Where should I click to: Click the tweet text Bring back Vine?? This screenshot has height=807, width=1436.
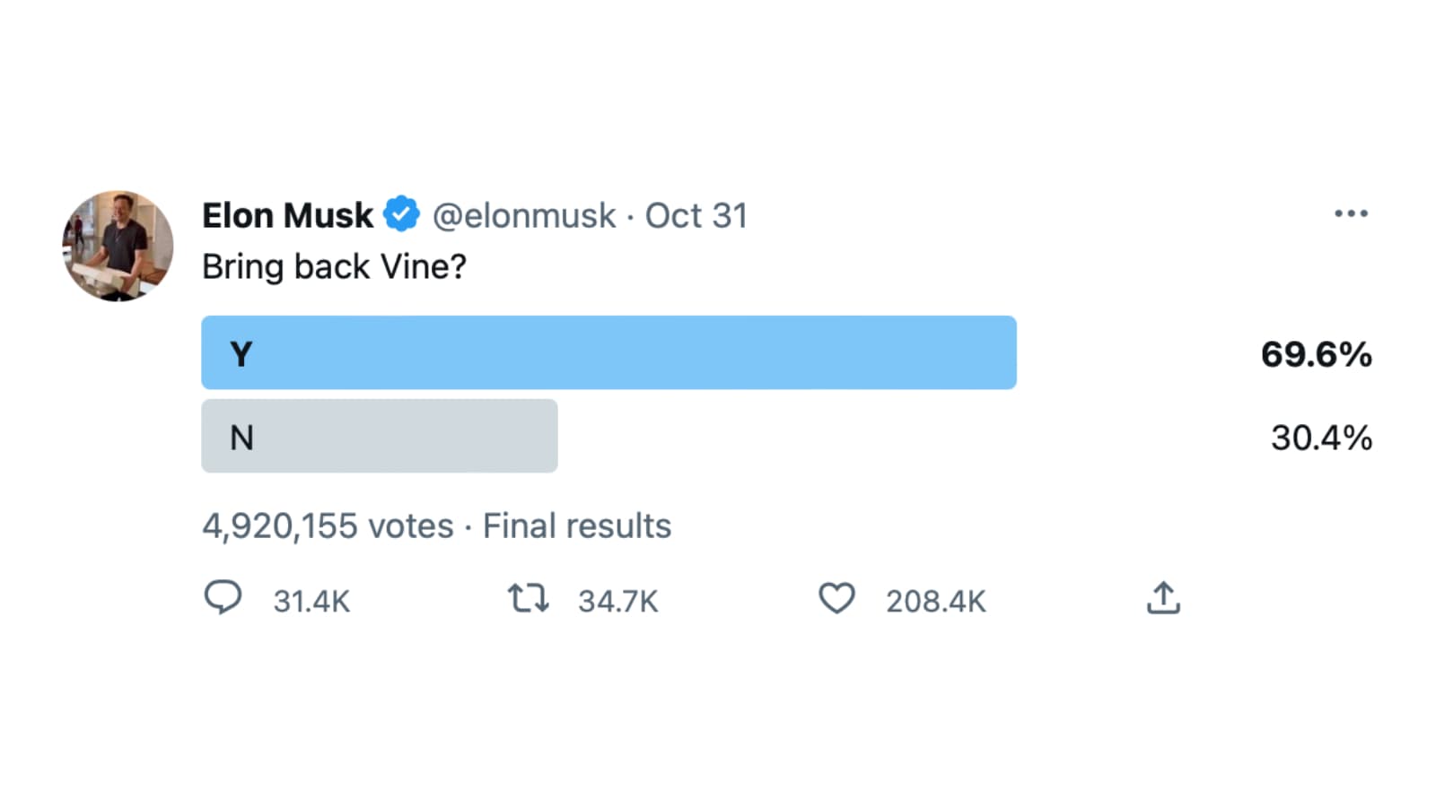[334, 266]
